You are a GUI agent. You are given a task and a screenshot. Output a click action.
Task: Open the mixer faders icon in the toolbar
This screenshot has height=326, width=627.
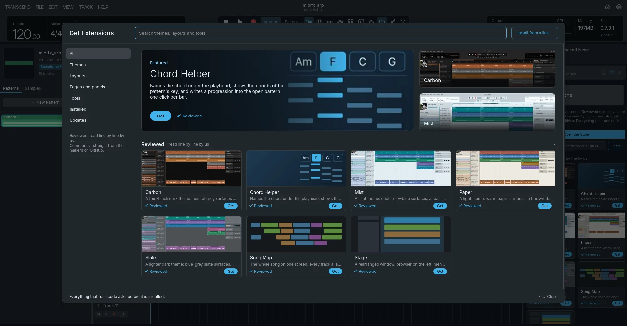(340, 21)
